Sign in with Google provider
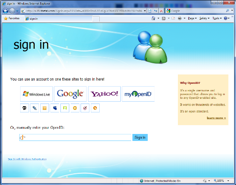The height and width of the screenshot is (185, 236). pyautogui.click(x=70, y=94)
